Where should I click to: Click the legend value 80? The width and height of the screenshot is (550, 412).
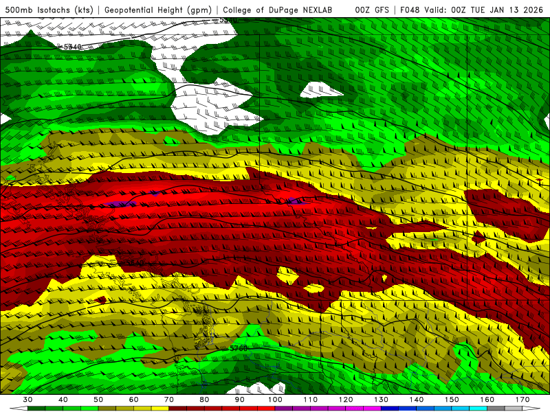[x=204, y=400]
